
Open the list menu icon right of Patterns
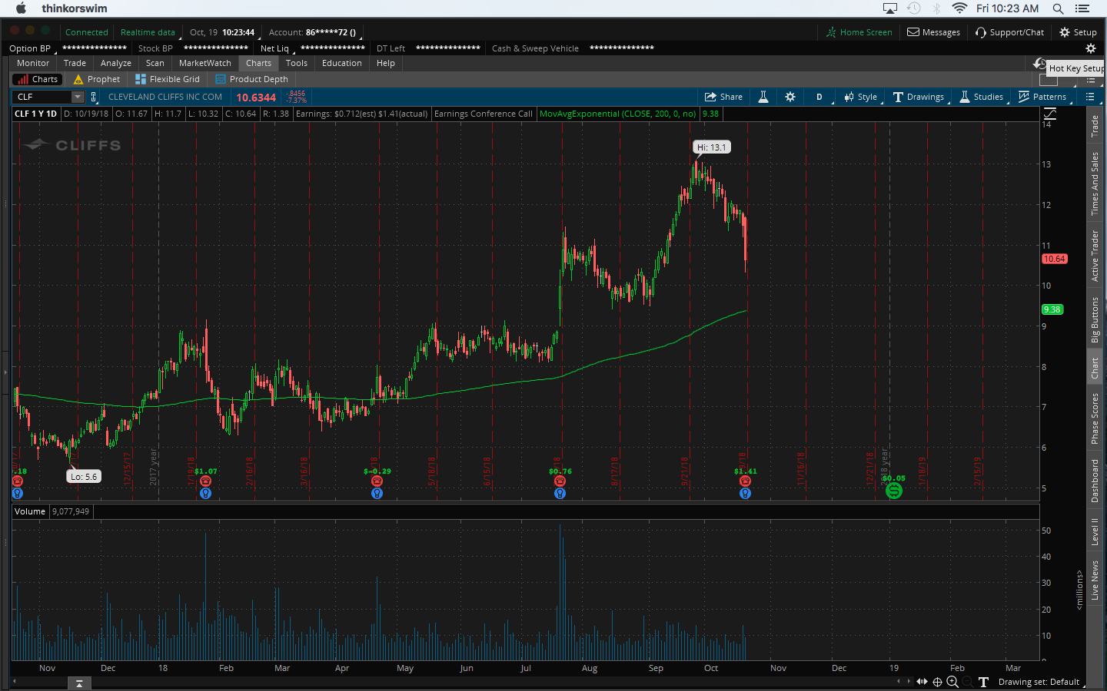point(1089,97)
